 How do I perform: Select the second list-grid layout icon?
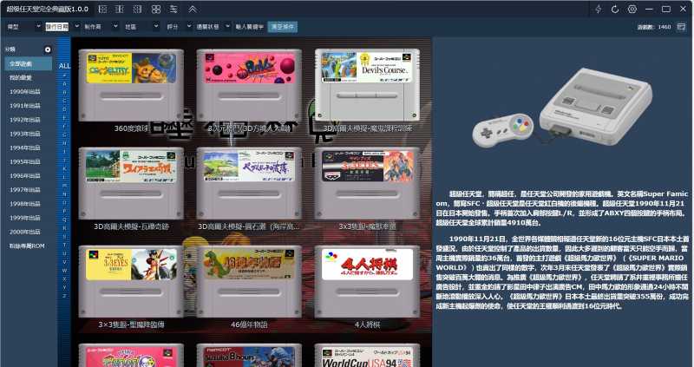coord(120,10)
